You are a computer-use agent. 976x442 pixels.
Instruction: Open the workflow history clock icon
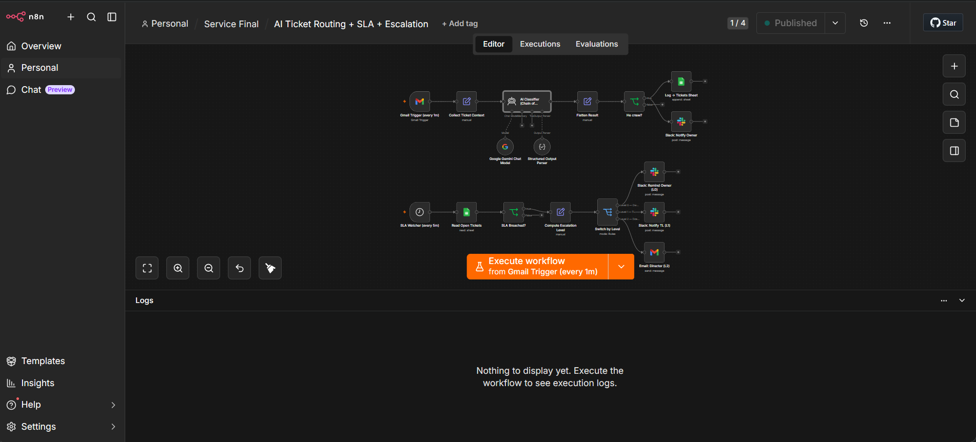864,23
